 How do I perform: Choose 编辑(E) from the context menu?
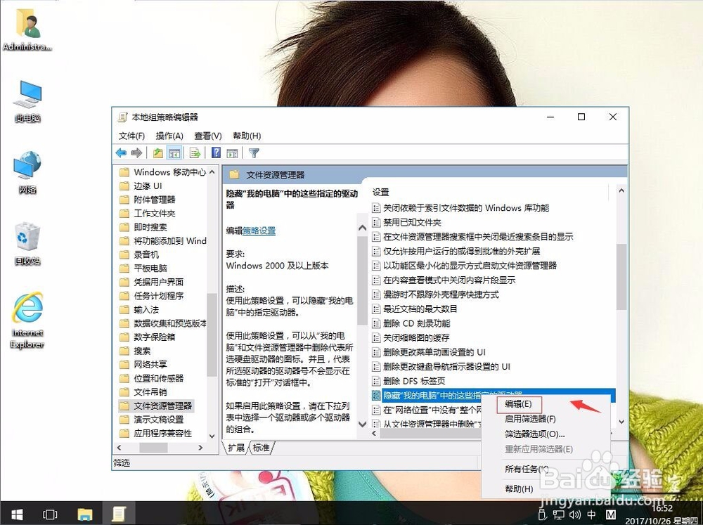[517, 404]
